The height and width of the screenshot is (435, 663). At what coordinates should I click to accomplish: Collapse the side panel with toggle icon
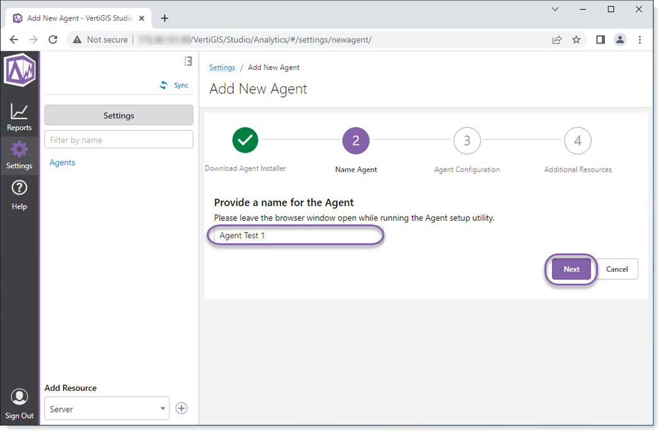[188, 61]
